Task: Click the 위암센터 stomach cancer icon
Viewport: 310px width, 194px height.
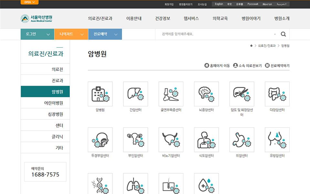Action: (242, 140)
